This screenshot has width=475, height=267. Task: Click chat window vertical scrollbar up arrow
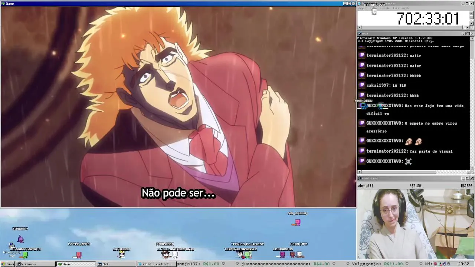pyautogui.click(x=472, y=39)
